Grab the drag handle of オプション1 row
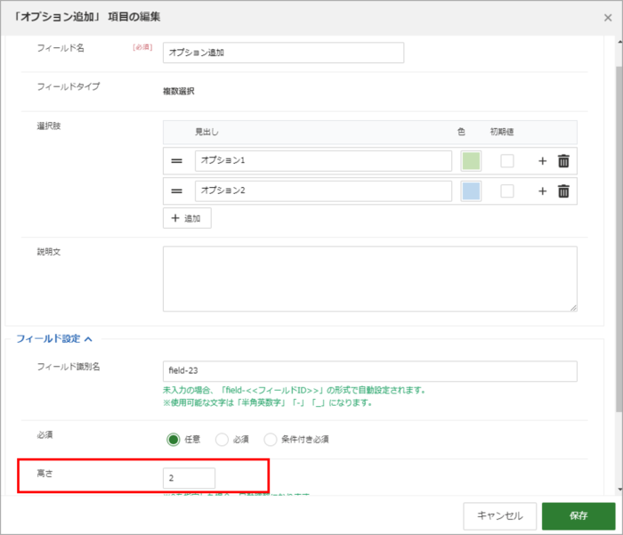 [x=176, y=161]
